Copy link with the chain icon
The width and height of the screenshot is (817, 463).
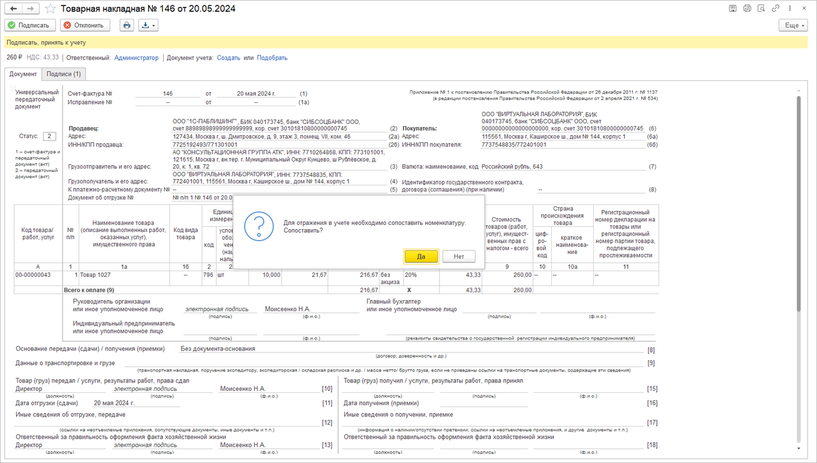click(x=776, y=8)
